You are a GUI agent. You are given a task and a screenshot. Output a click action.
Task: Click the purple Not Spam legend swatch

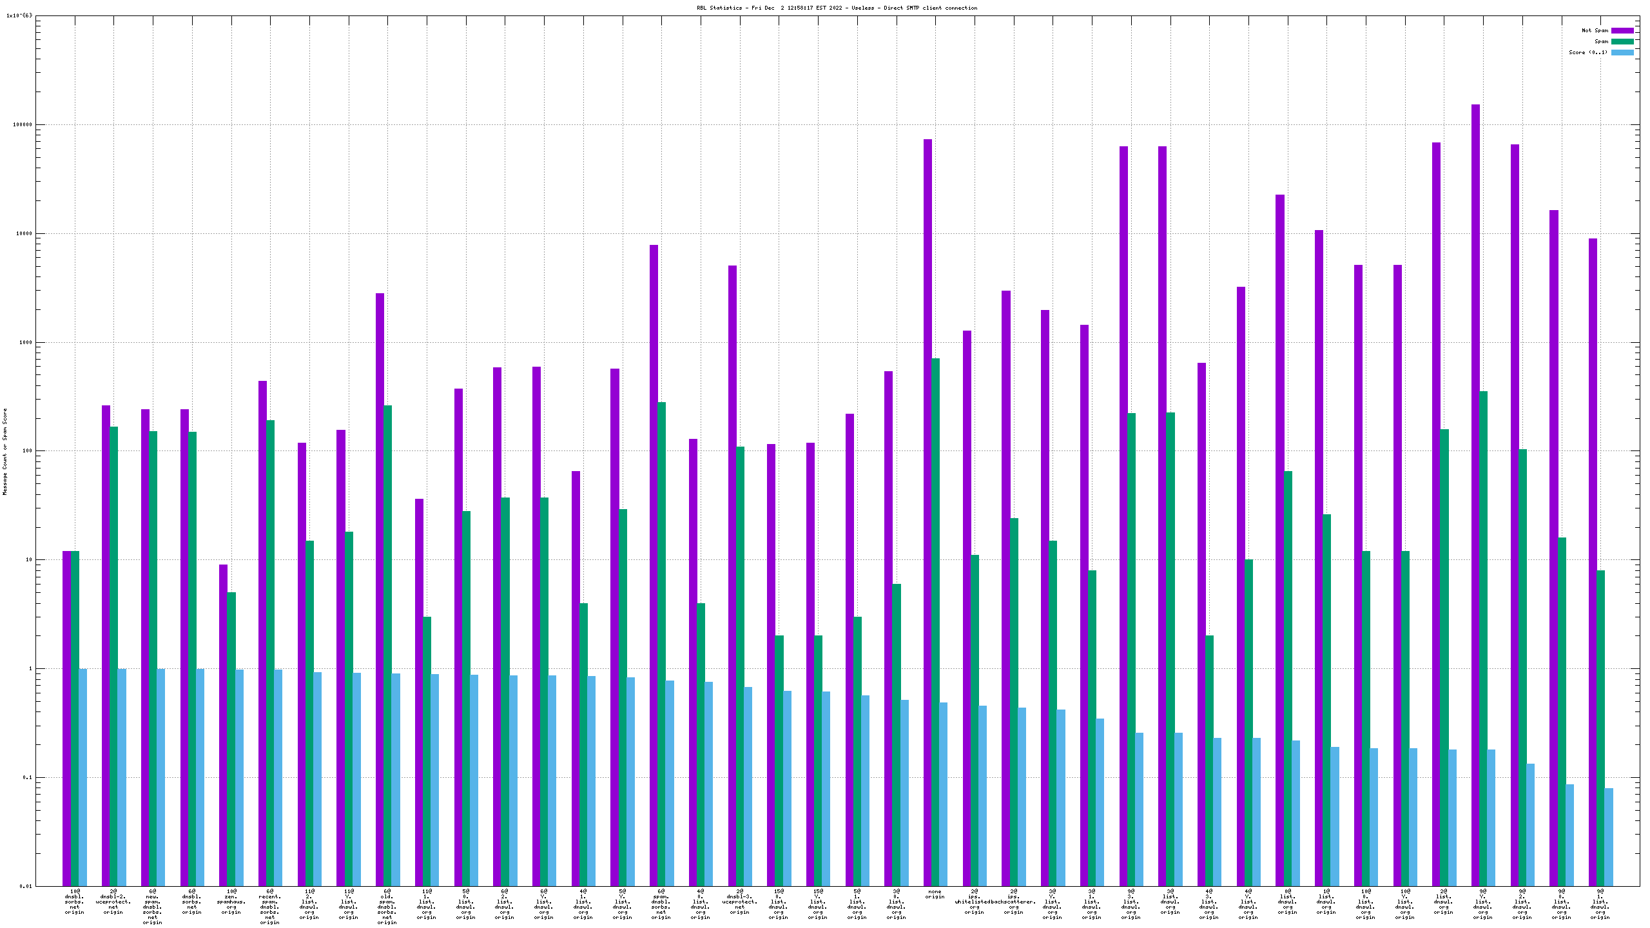[x=1622, y=30]
